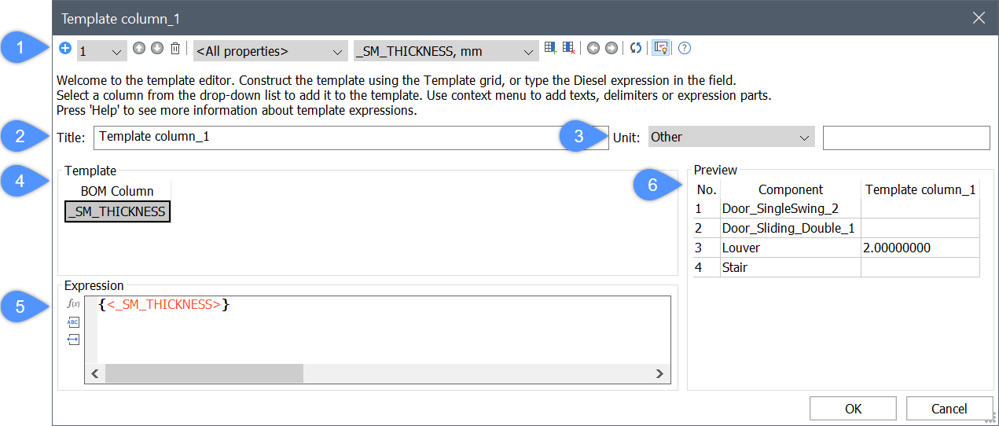Click the add column table icon
Image resolution: width=999 pixels, height=426 pixels.
pos(551,49)
